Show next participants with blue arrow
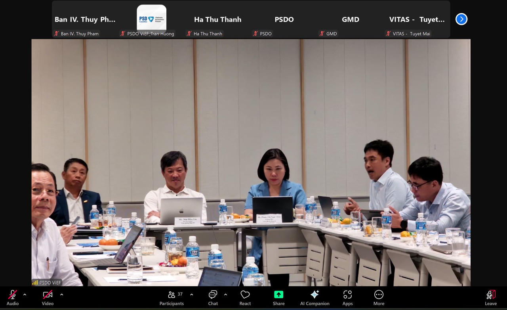The image size is (507, 310). point(461,19)
